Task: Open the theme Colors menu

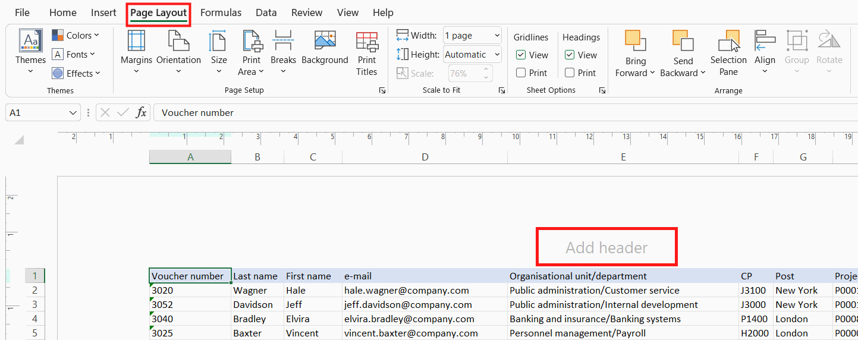Action: (76, 36)
